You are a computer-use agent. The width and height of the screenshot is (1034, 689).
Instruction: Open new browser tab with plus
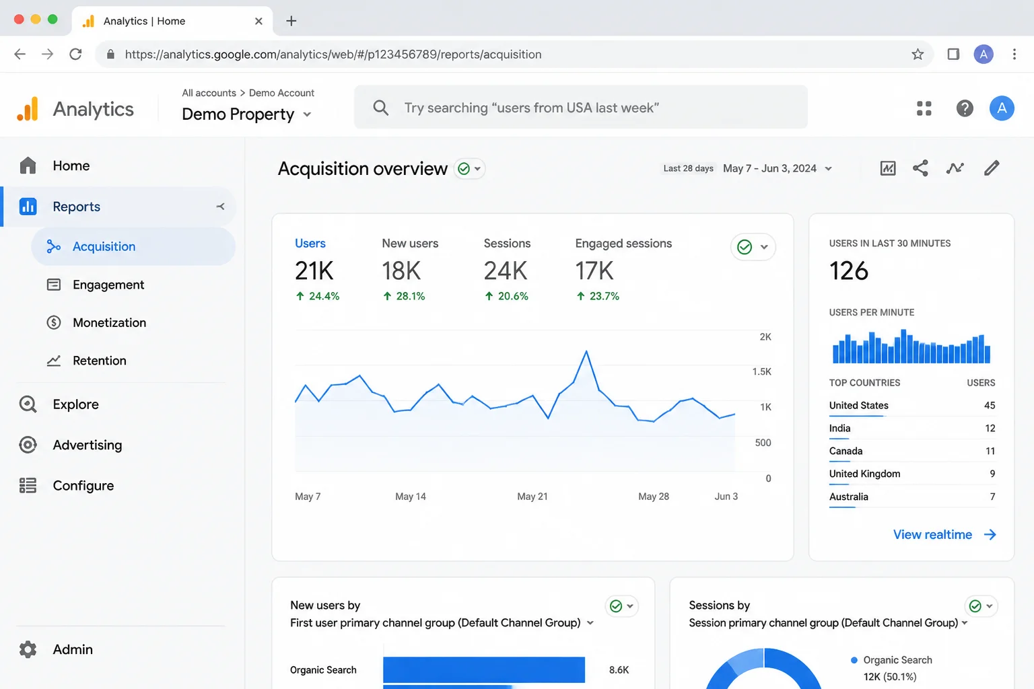291,21
